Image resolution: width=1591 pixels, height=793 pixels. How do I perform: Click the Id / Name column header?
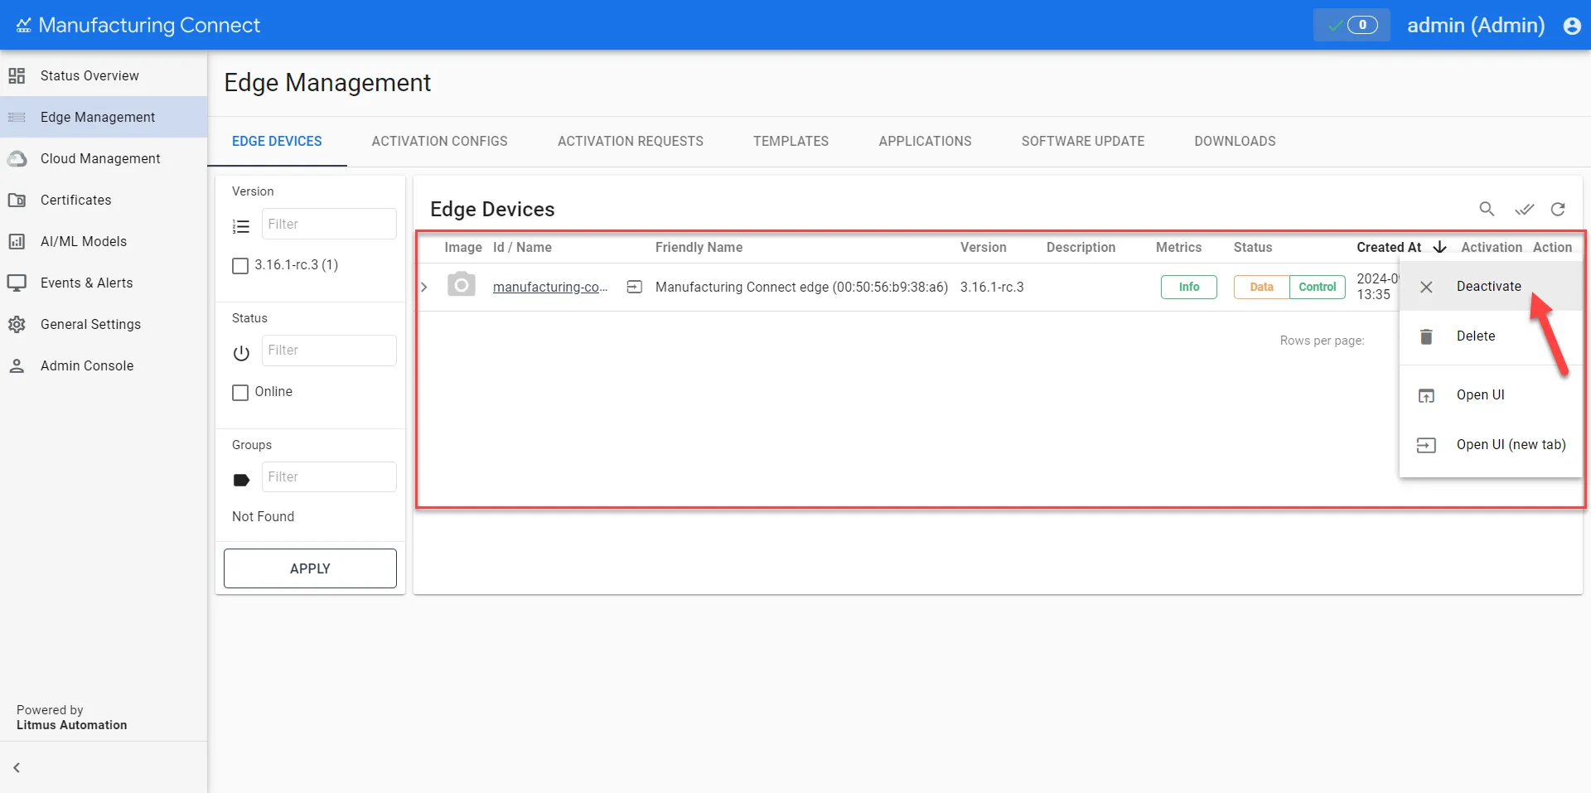click(522, 247)
